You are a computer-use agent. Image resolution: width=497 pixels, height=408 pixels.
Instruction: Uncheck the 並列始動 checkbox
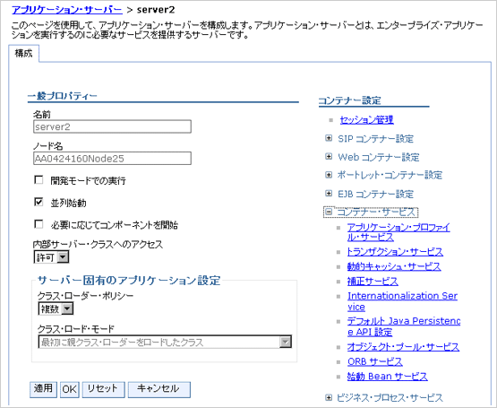point(39,202)
